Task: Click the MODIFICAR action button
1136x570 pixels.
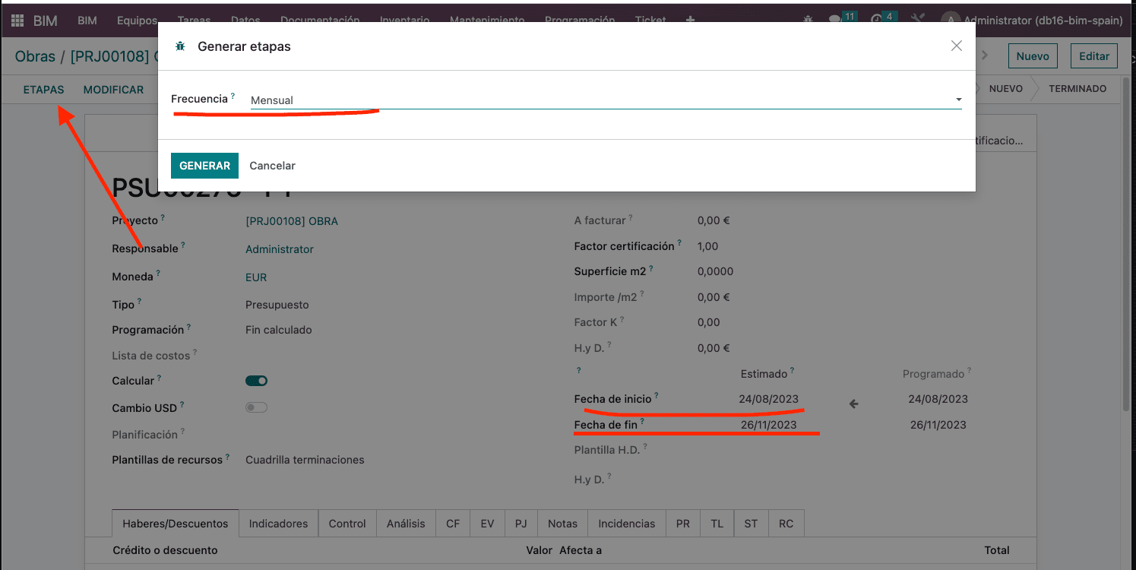Action: pyautogui.click(x=113, y=90)
